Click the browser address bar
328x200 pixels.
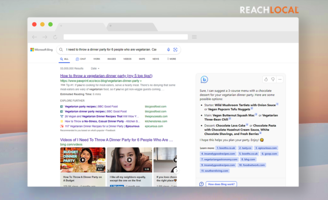click(126, 37)
